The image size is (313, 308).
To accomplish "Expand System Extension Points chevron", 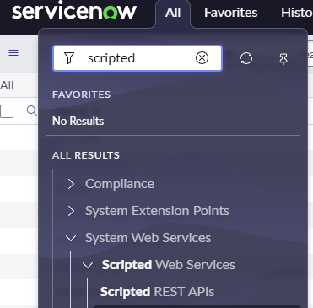I will pyautogui.click(x=71, y=211).
